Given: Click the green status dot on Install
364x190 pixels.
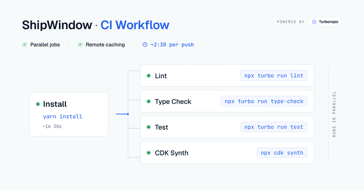Looking at the screenshot, I should click(x=38, y=104).
